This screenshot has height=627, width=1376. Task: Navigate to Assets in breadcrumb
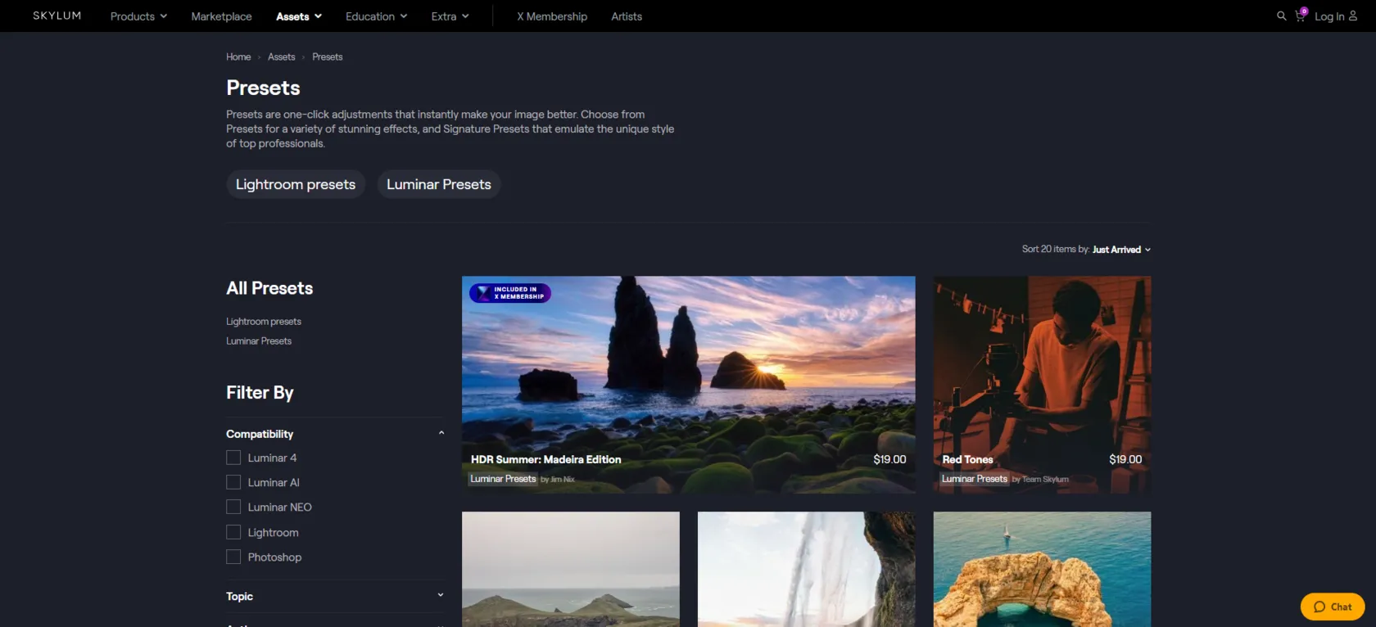pos(281,56)
